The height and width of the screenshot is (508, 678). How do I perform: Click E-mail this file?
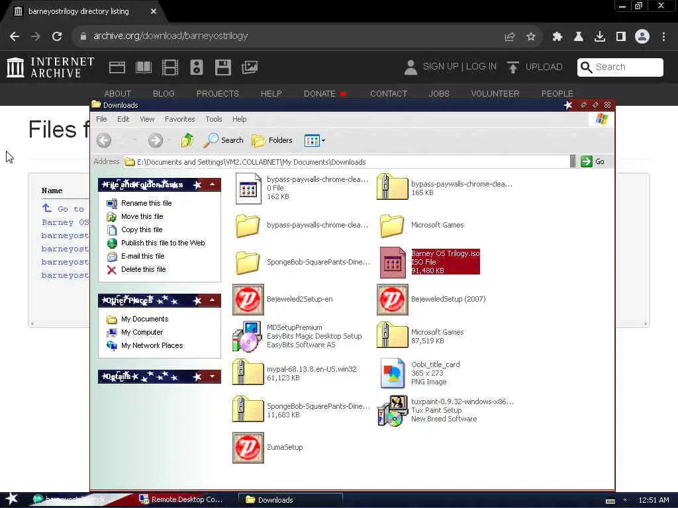143,256
